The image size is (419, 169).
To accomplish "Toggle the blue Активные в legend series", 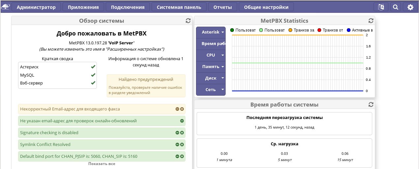I will [349, 30].
